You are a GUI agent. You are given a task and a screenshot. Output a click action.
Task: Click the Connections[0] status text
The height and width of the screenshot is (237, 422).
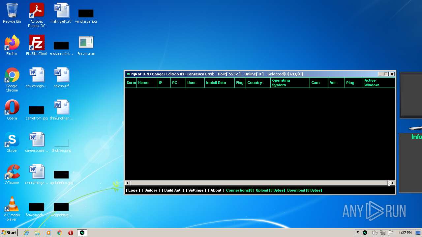(x=240, y=190)
